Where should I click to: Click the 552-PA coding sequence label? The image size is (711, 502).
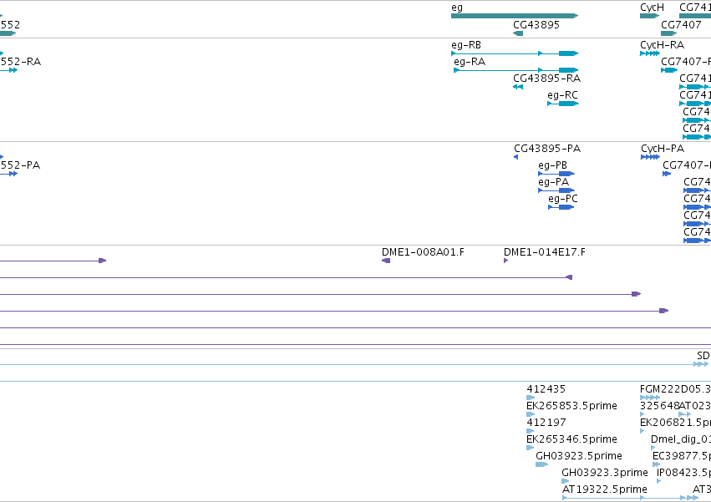click(x=20, y=165)
